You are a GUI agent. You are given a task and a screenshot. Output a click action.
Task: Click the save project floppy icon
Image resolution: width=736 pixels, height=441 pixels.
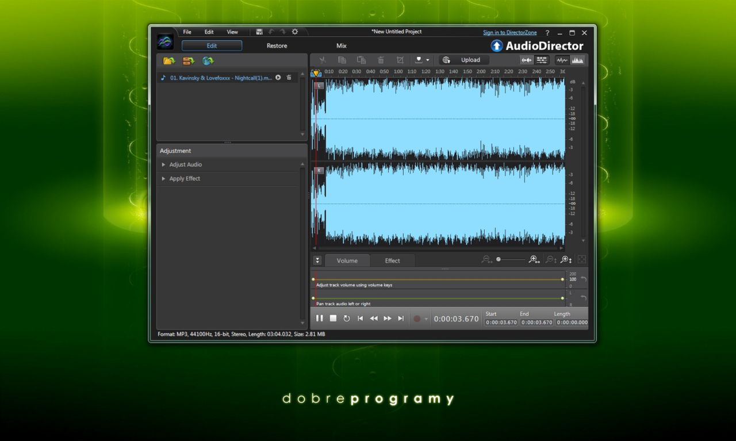click(259, 32)
